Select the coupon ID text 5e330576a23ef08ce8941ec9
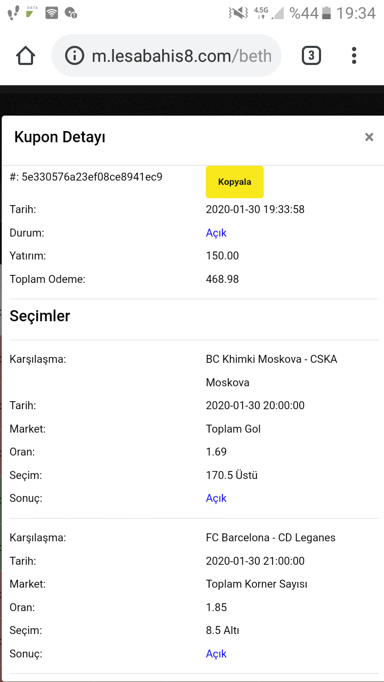Screen dimensions: 384x682 (92, 177)
